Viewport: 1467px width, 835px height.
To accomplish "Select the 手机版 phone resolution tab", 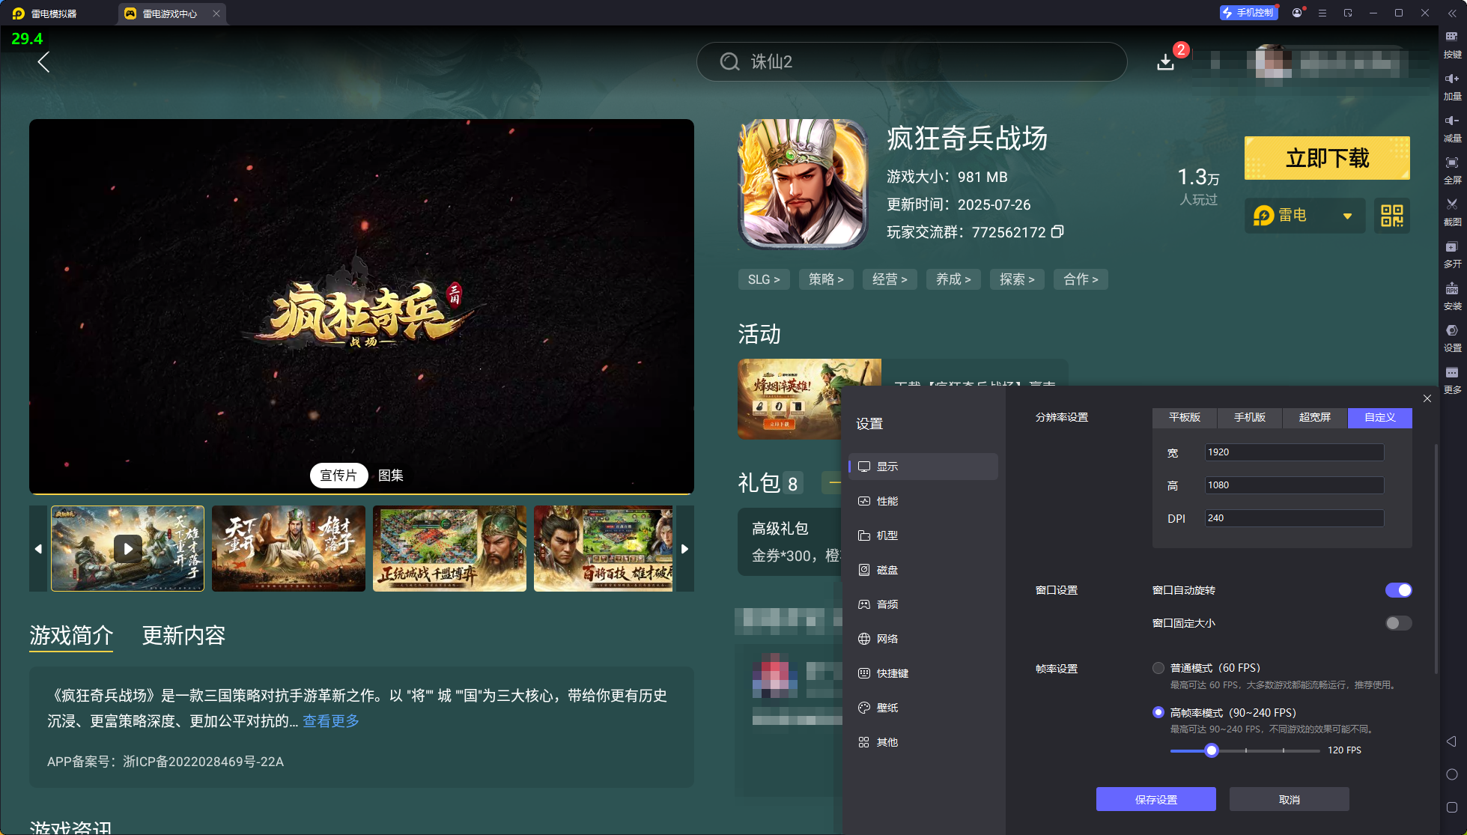I will coord(1250,418).
